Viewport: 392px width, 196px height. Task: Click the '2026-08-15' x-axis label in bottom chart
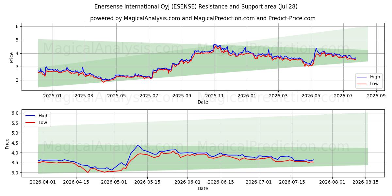[365, 183]
